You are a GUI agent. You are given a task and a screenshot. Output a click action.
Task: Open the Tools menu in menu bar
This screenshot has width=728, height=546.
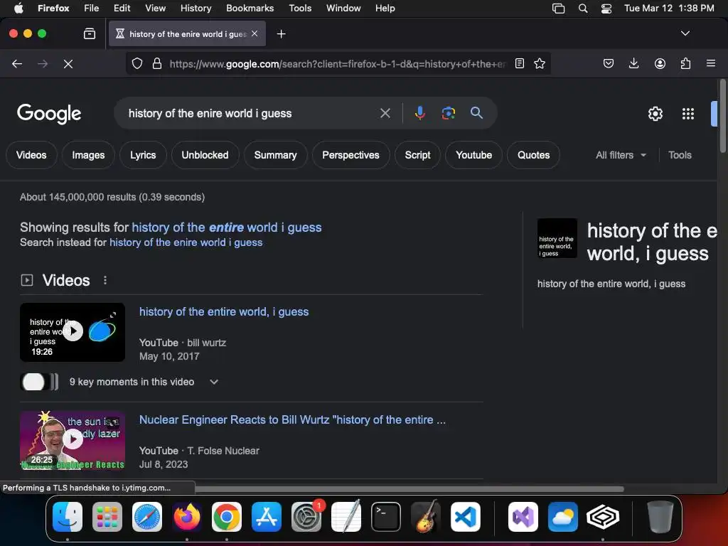click(x=300, y=9)
